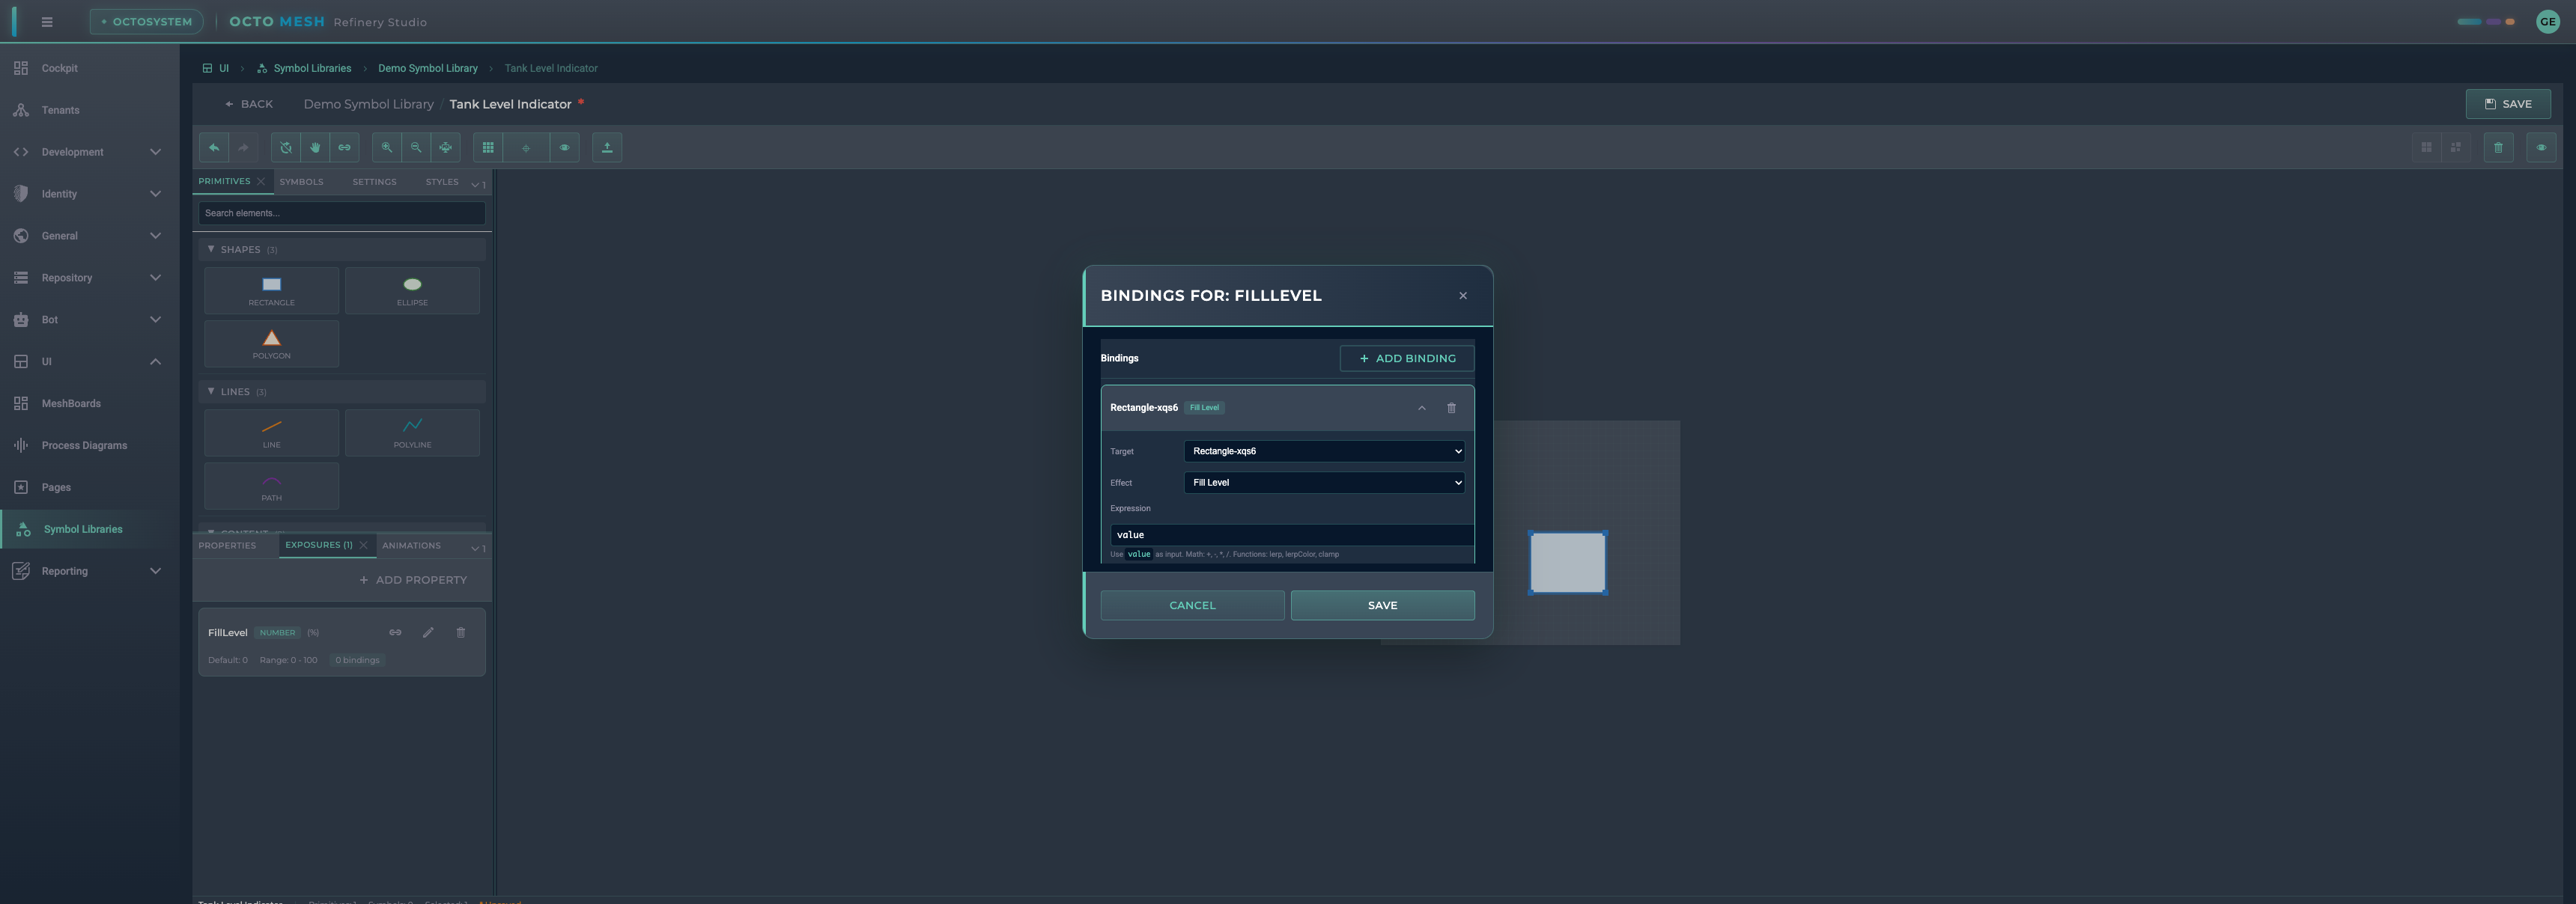Delete the Rectangle-xqs6 binding via trash icon
Image resolution: width=2576 pixels, height=904 pixels.
coord(1451,408)
